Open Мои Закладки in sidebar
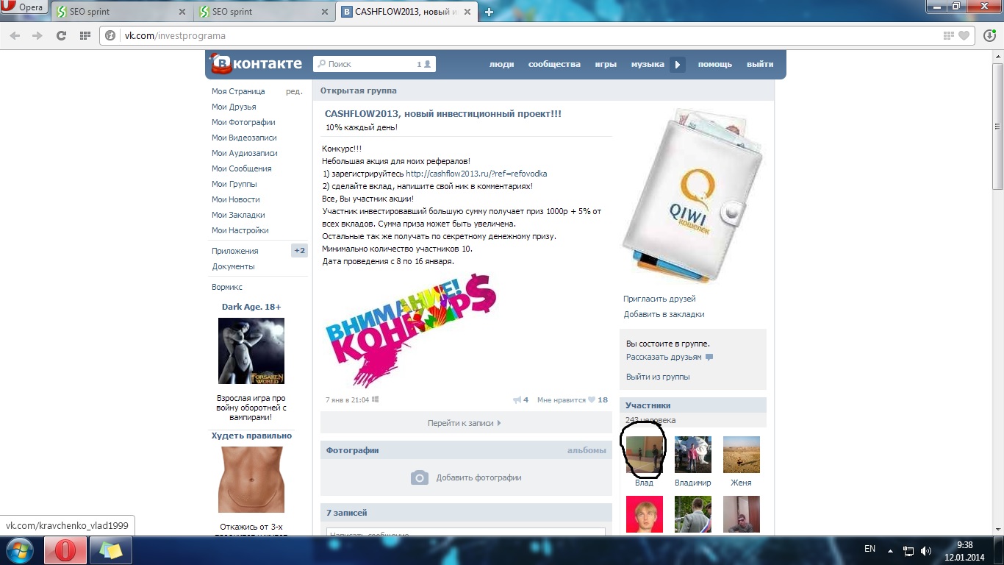This screenshot has width=1004, height=565. point(238,215)
